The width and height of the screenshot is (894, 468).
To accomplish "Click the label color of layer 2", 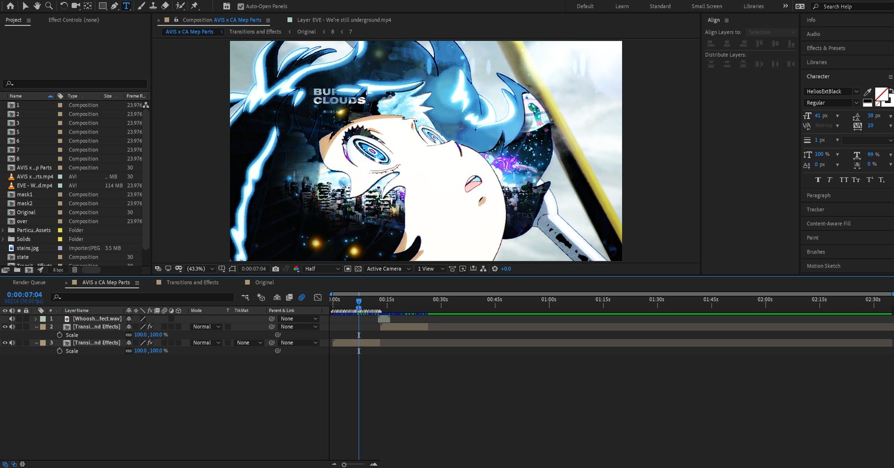I will click(x=42, y=327).
